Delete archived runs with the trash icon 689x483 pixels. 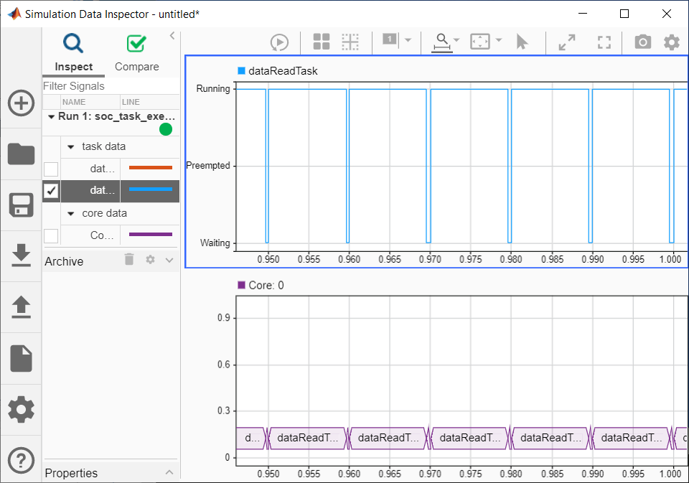click(129, 259)
